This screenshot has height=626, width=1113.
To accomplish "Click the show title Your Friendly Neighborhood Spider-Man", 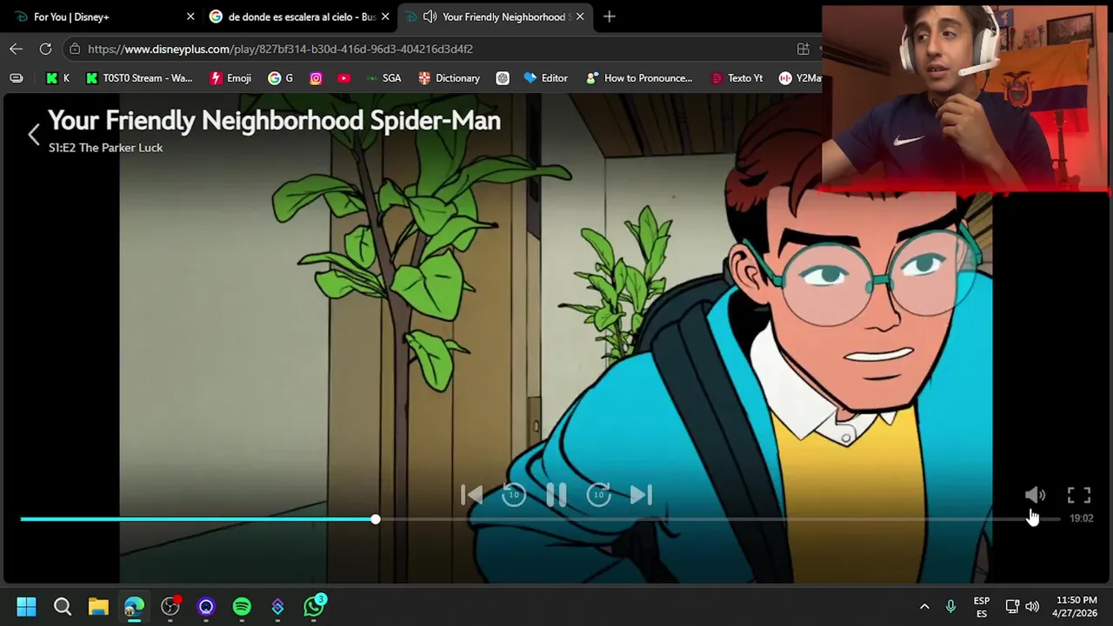I will pyautogui.click(x=274, y=121).
